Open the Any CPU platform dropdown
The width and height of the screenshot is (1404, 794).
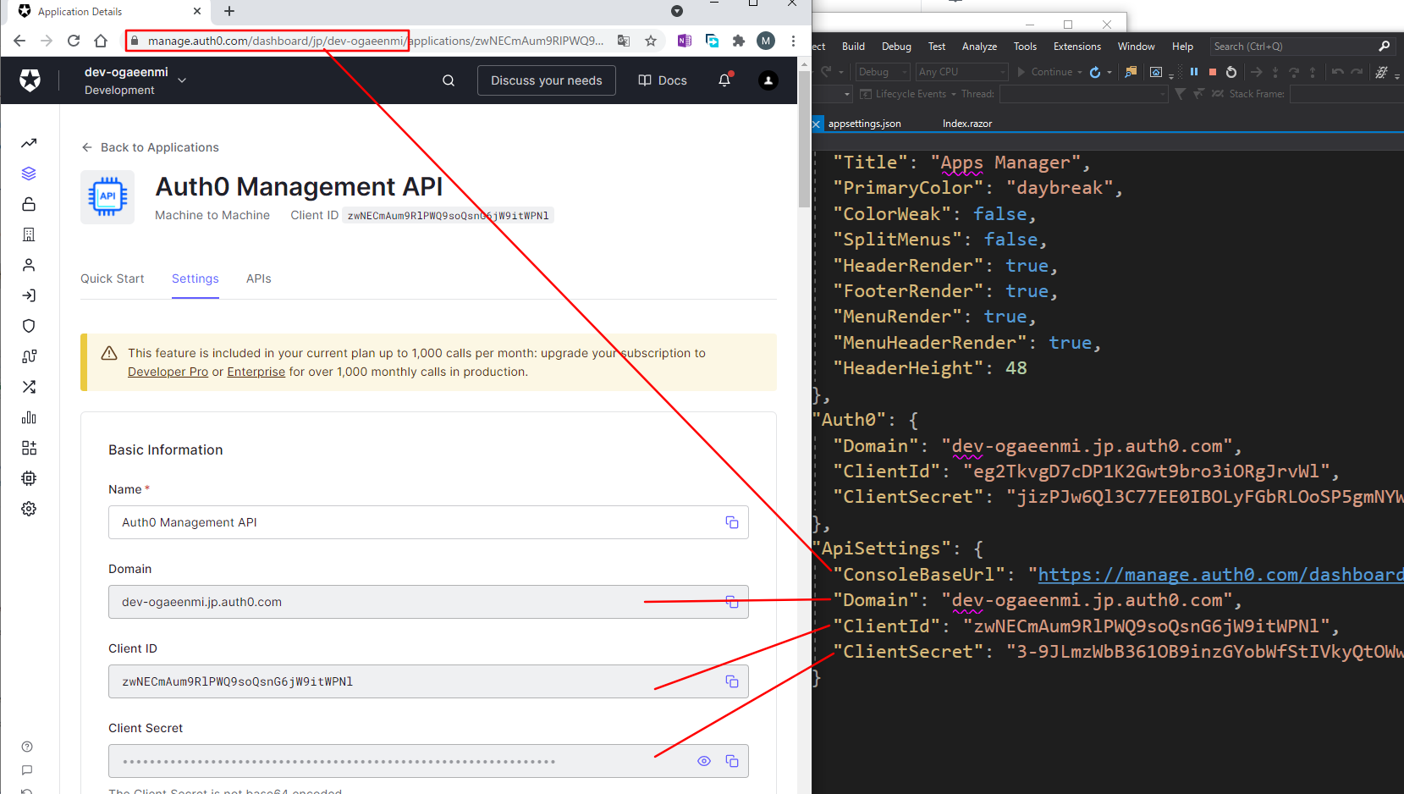click(962, 72)
